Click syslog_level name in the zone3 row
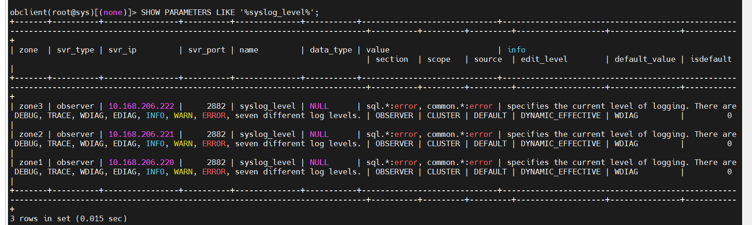The height and width of the screenshot is (225, 752). pos(268,106)
